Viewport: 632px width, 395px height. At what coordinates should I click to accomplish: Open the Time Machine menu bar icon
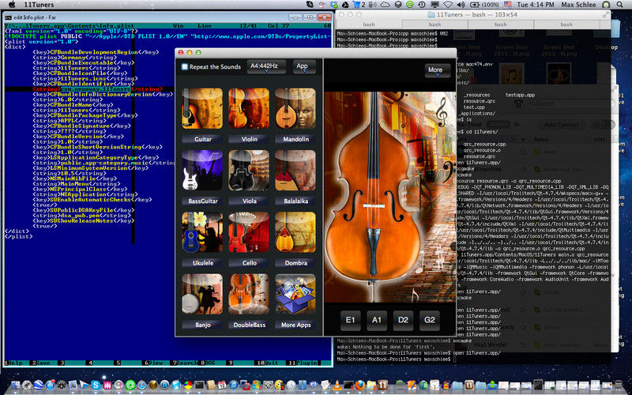click(x=422, y=5)
